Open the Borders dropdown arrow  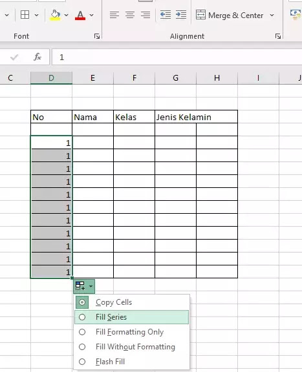pyautogui.click(x=36, y=15)
